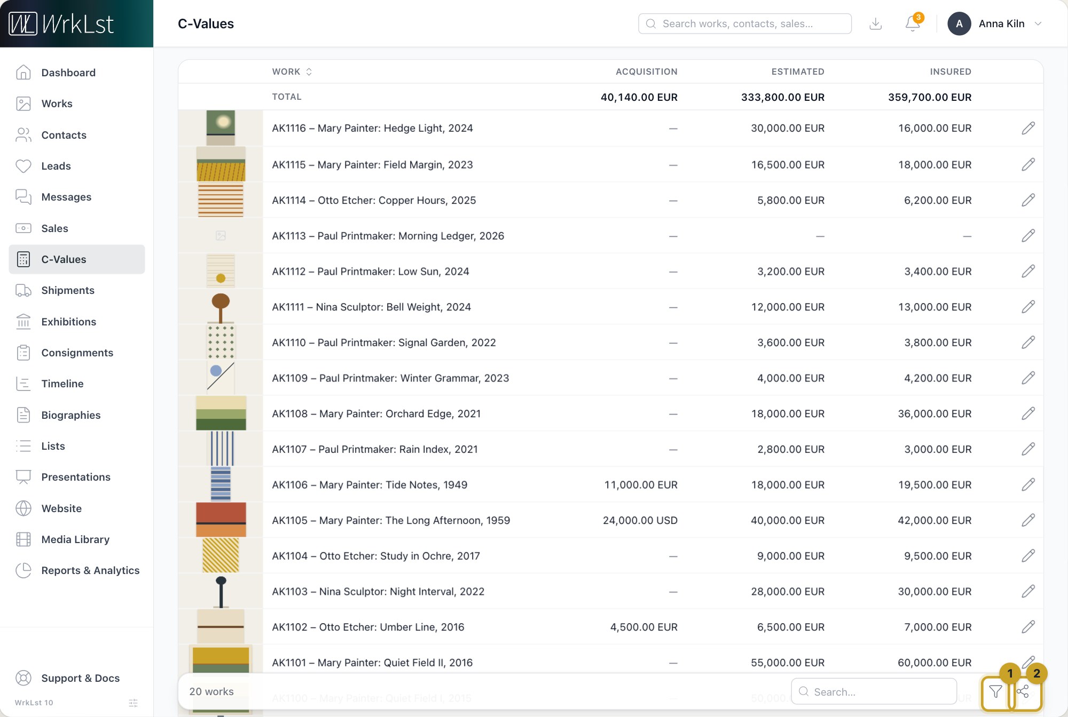The image size is (1068, 717).
Task: Click the share icon in bottom bar
Action: point(1023,692)
